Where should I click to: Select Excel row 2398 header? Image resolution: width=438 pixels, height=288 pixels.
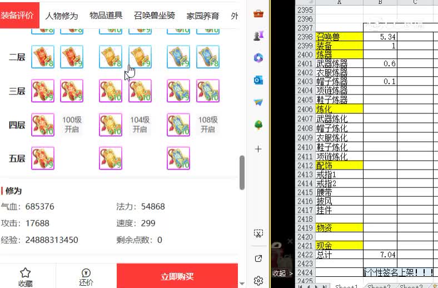(305, 37)
